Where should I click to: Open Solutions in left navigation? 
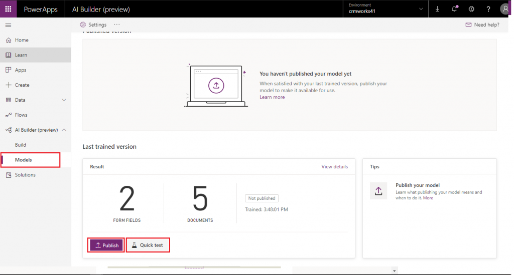(36, 175)
